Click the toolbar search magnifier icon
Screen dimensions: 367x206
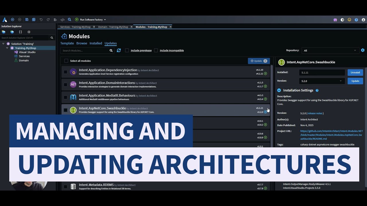69,20
